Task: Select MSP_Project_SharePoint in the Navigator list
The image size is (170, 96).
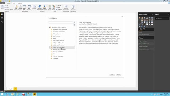Action: tap(58, 43)
